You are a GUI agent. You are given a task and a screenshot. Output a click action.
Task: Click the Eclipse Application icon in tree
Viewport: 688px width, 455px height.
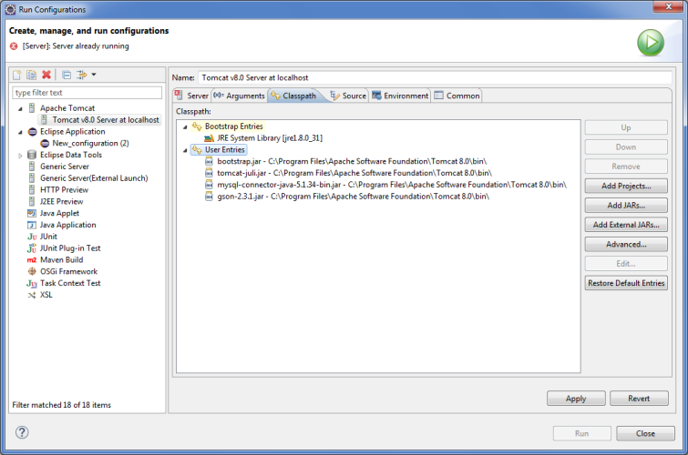[x=33, y=132]
